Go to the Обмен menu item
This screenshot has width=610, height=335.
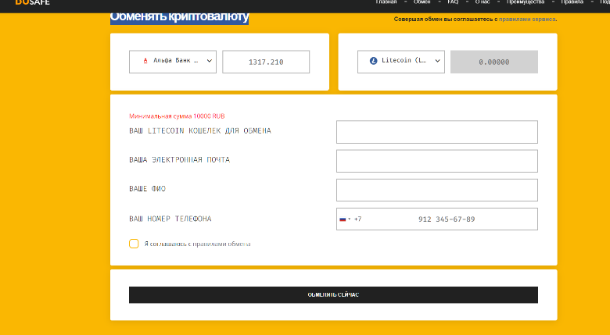(422, 2)
